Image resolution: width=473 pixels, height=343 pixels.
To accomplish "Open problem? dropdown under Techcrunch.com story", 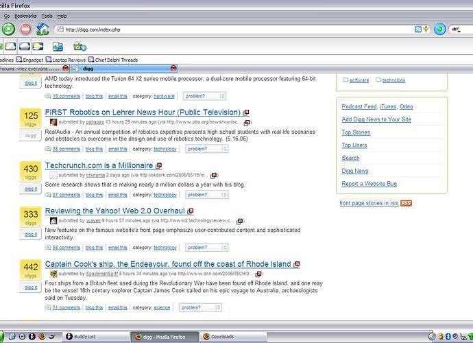I will tap(206, 195).
